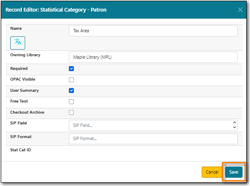The width and height of the screenshot is (250, 186).
Task: Enable the Checkout Archive checkbox
Action: click(71, 112)
